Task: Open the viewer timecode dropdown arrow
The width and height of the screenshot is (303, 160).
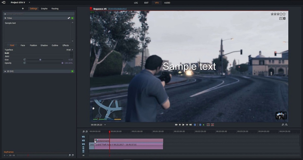Action: click(x=105, y=125)
